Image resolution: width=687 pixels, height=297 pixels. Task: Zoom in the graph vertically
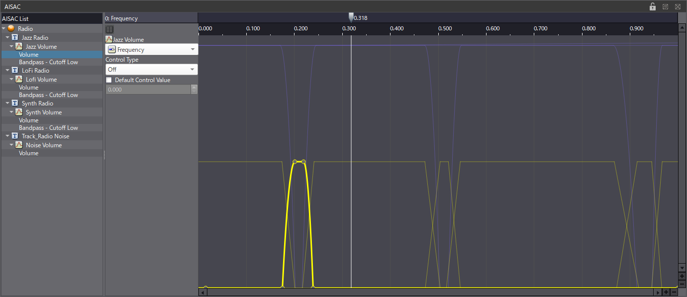682,276
